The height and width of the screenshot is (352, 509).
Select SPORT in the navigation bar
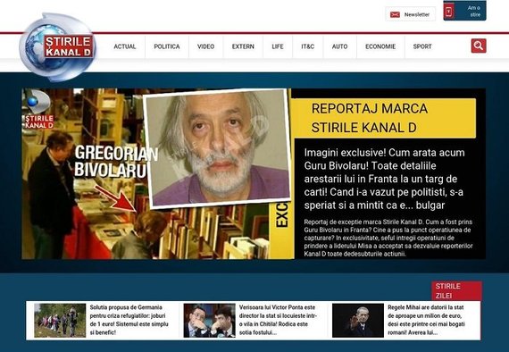(x=422, y=46)
